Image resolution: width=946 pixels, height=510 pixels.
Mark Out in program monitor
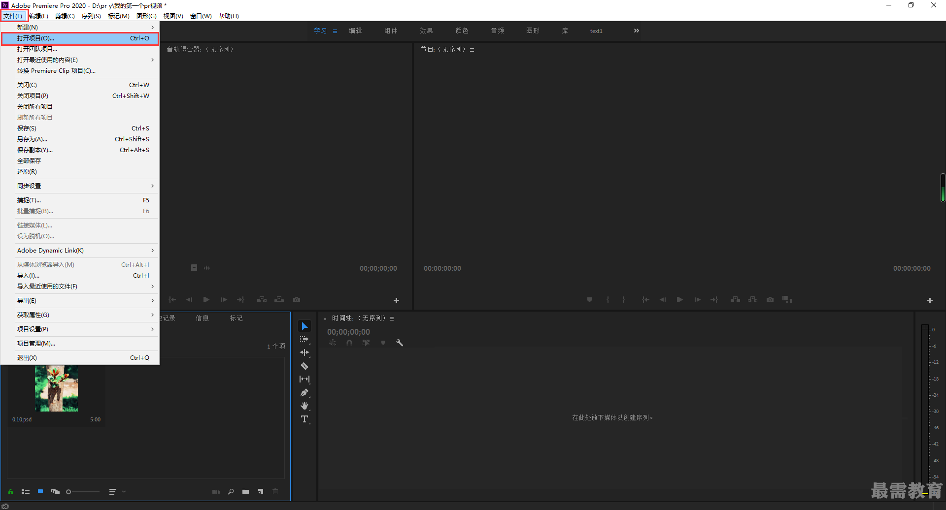623,299
